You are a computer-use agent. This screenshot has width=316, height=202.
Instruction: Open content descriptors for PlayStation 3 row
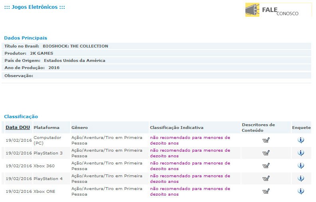(x=266, y=153)
